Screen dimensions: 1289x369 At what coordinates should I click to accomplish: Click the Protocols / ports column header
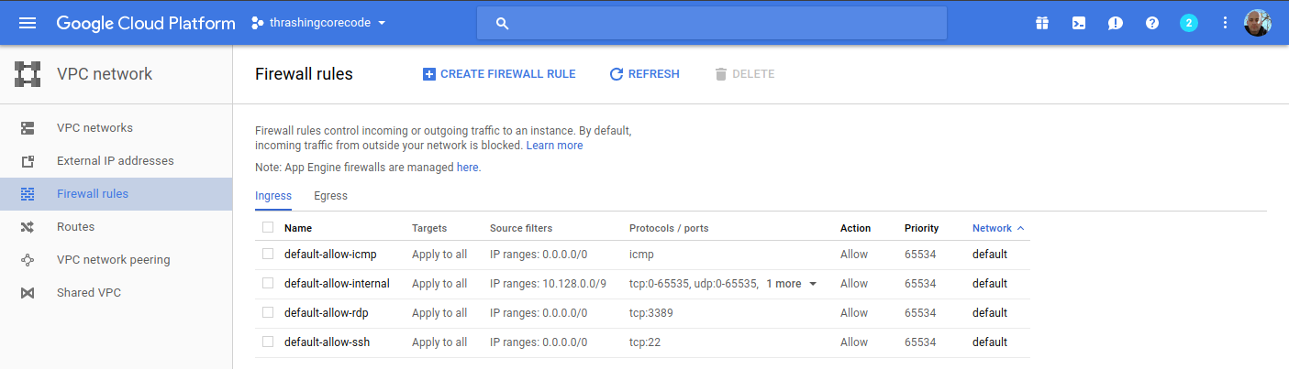pyautogui.click(x=669, y=228)
